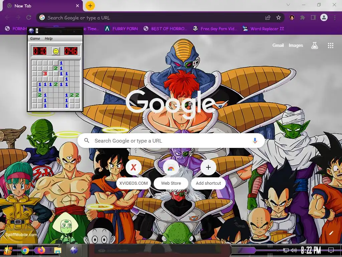Show the Chrome side panel
The height and width of the screenshot is (257, 342).
[x=313, y=17]
